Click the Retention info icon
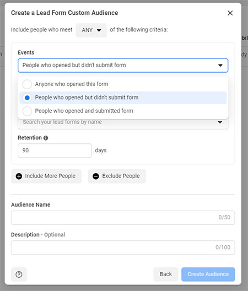This screenshot has height=291, width=248. pyautogui.click(x=46, y=138)
